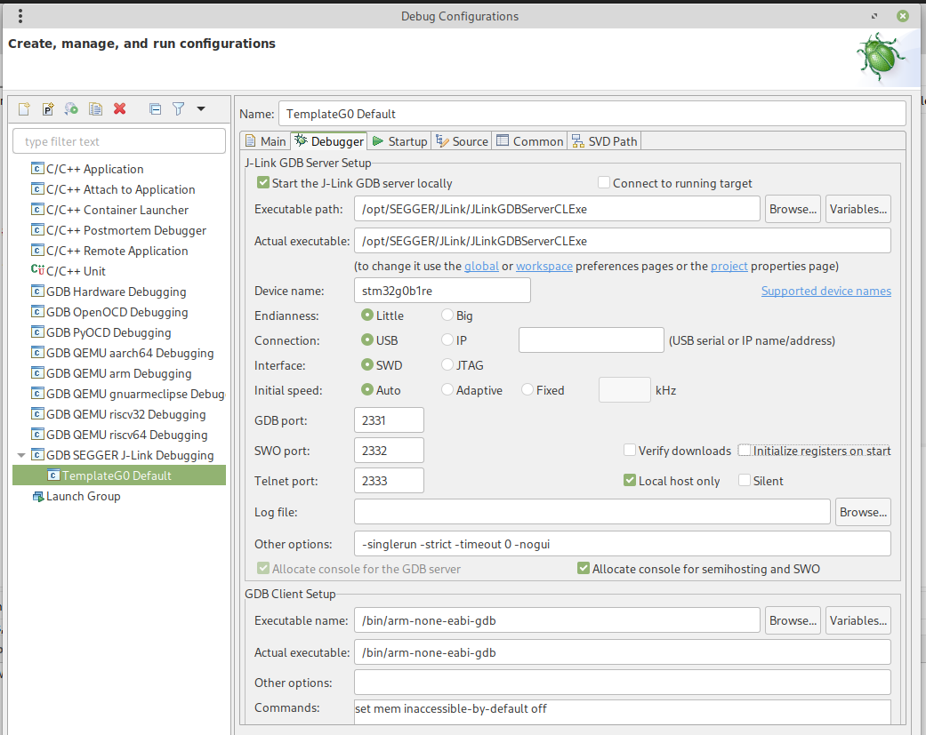Screen dimensions: 926x735
Task: Click the filter launch configurations icon
Action: [x=178, y=108]
